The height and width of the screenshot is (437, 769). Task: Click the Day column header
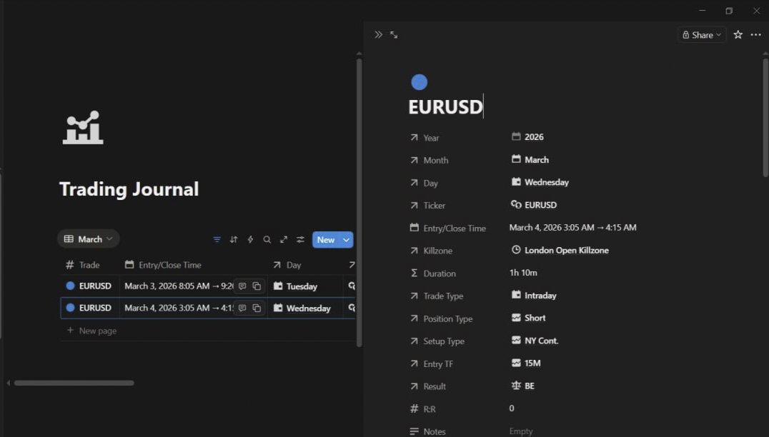pos(305,265)
